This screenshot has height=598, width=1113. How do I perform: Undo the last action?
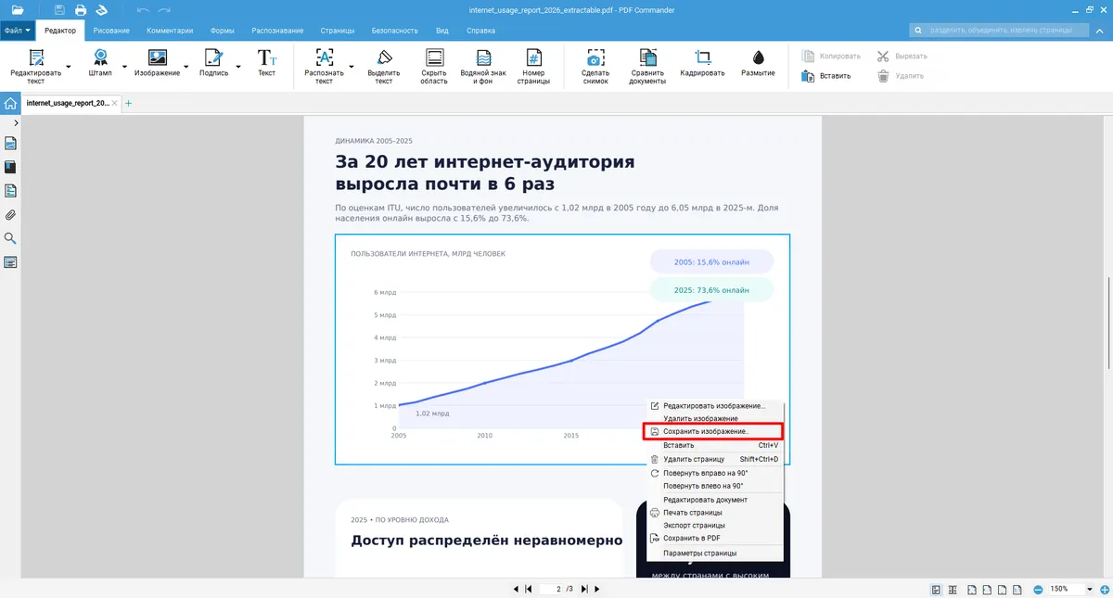pos(143,10)
